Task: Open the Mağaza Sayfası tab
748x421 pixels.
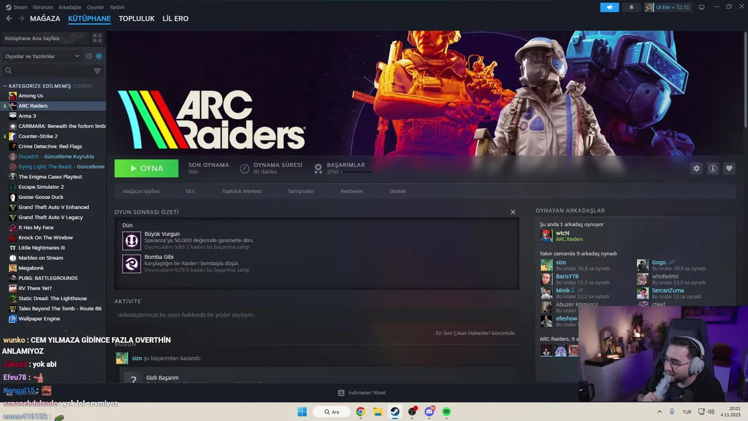Action: (141, 191)
